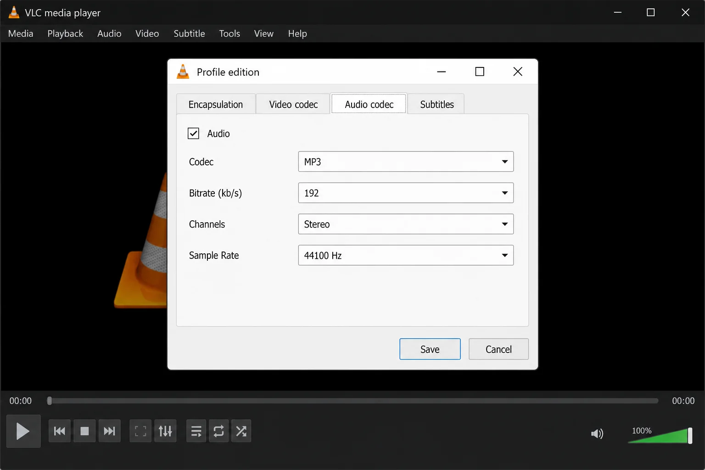
Task: Open the Audio menu in menu bar
Action: click(109, 34)
